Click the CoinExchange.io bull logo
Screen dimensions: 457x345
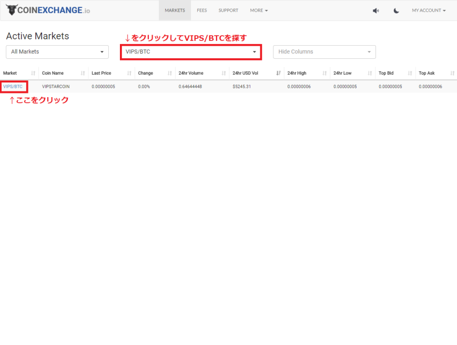(48, 10)
